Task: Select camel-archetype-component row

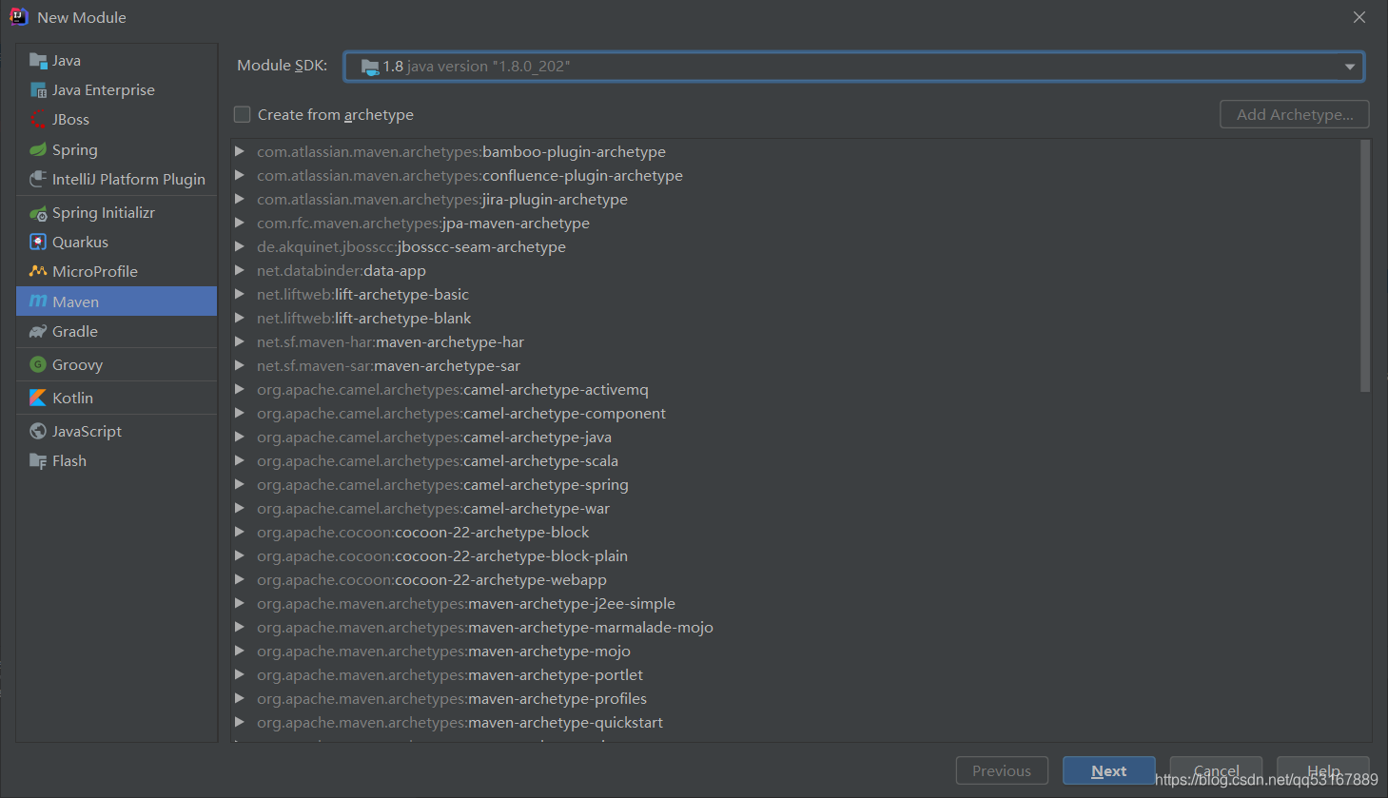Action: tap(795, 414)
